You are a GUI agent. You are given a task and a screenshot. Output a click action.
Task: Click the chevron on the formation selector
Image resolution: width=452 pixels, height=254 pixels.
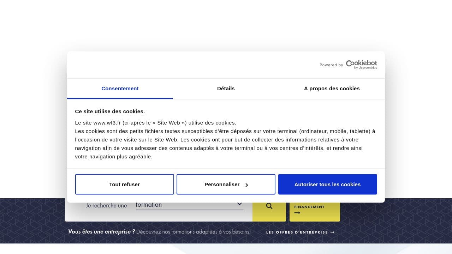(x=239, y=204)
